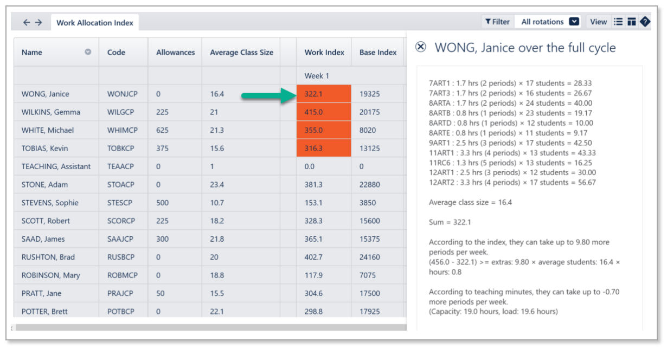This screenshot has width=667, height=348.
Task: Select the Work Index column header
Action: tap(324, 53)
